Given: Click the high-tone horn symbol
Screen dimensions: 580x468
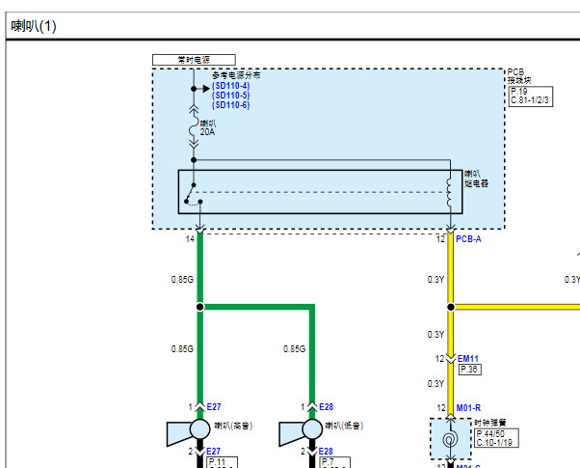Looking at the screenshot, I should pyautogui.click(x=189, y=432).
